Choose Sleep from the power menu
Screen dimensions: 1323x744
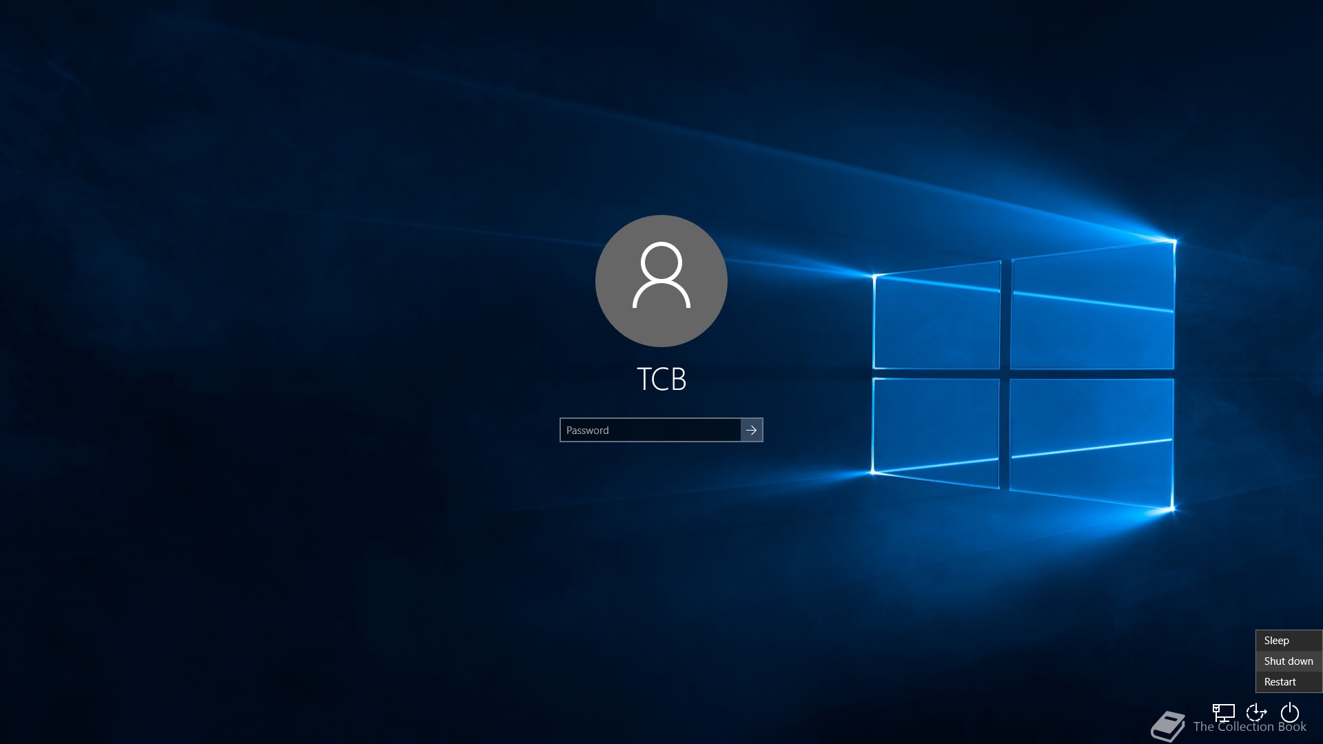pos(1289,641)
